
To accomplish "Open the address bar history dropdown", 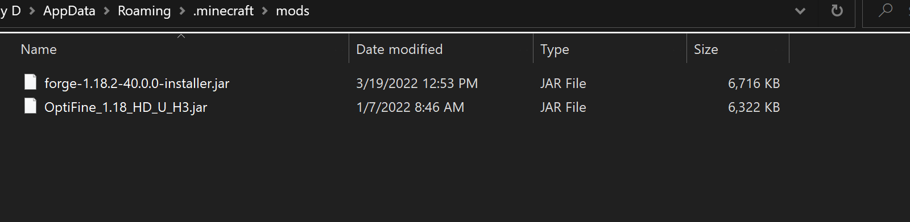I will [x=800, y=11].
